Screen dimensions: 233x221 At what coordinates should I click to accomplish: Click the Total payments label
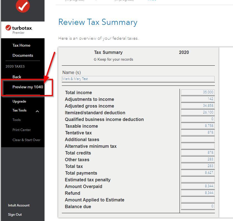[x=81, y=173]
